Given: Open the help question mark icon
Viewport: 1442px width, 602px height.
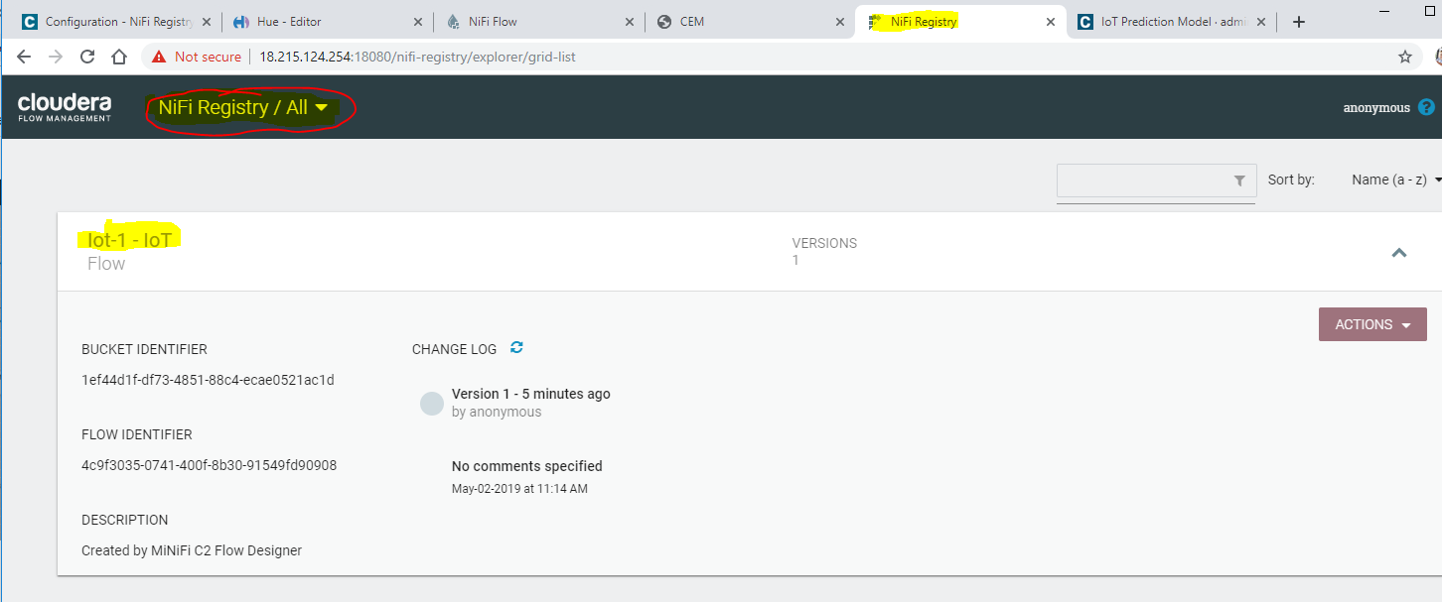Looking at the screenshot, I should click(1426, 107).
